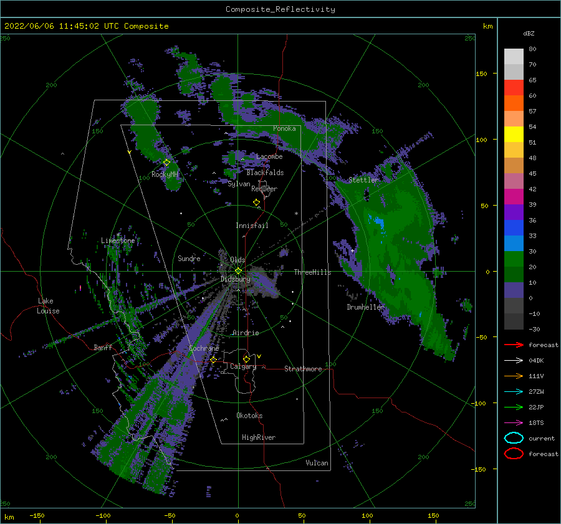The height and width of the screenshot is (524, 561).
Task: Click the Airdrie label
Action: (x=246, y=333)
